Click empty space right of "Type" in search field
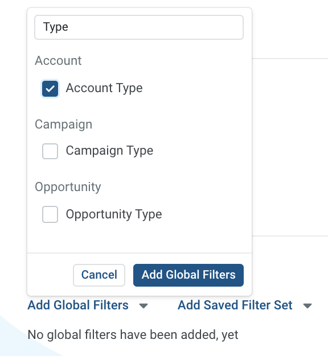Viewport: 328px width, 356px height. (154, 27)
